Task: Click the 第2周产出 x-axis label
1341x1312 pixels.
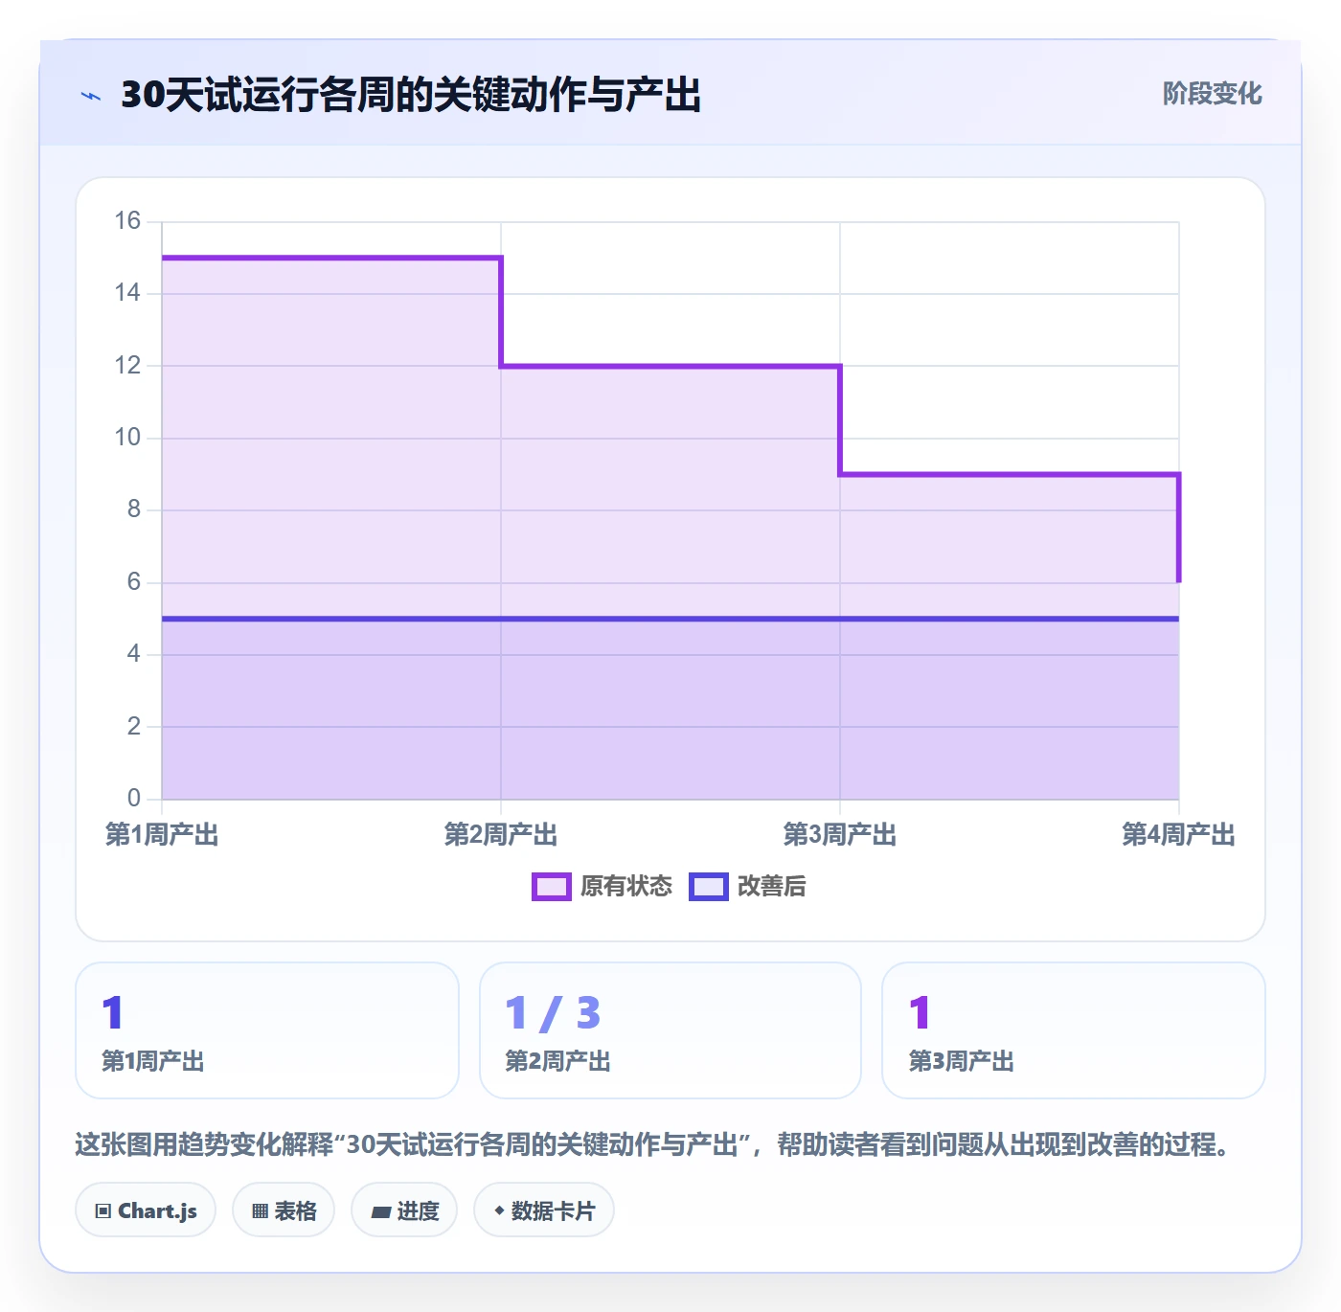Action: tap(501, 835)
